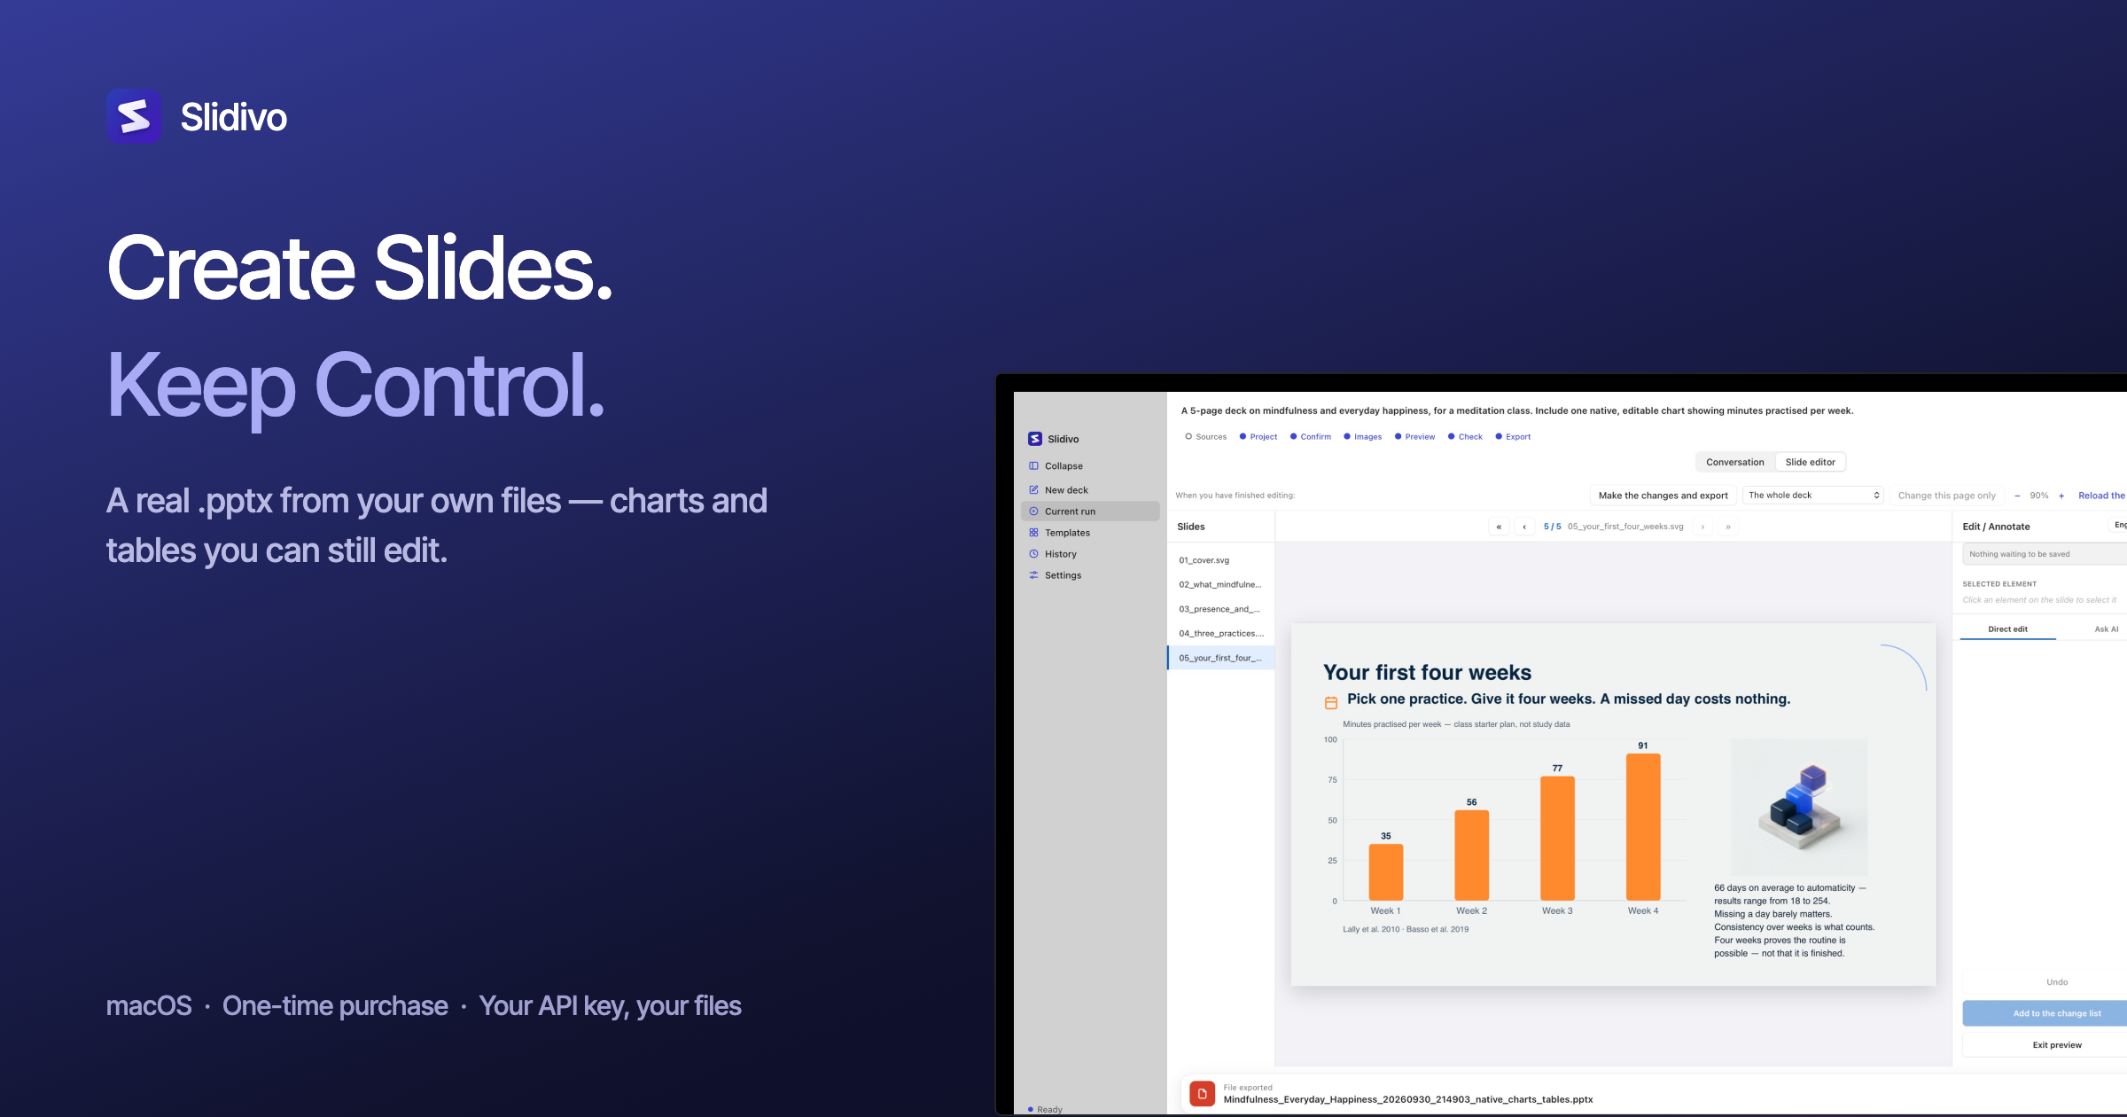This screenshot has width=2127, height=1117.
Task: Jump to the first slide with « button
Action: (x=1499, y=527)
